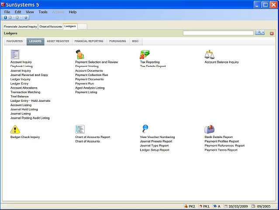The width and height of the screenshot is (279, 210).
Task: Click the Bank Details toolbox icon
Action: [210, 129]
